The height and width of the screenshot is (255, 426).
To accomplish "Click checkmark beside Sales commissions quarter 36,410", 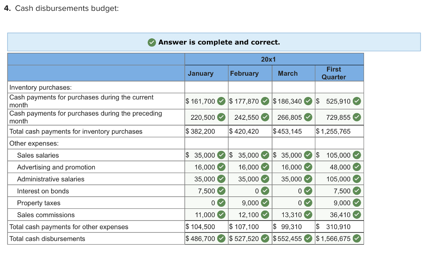I will (357, 215).
